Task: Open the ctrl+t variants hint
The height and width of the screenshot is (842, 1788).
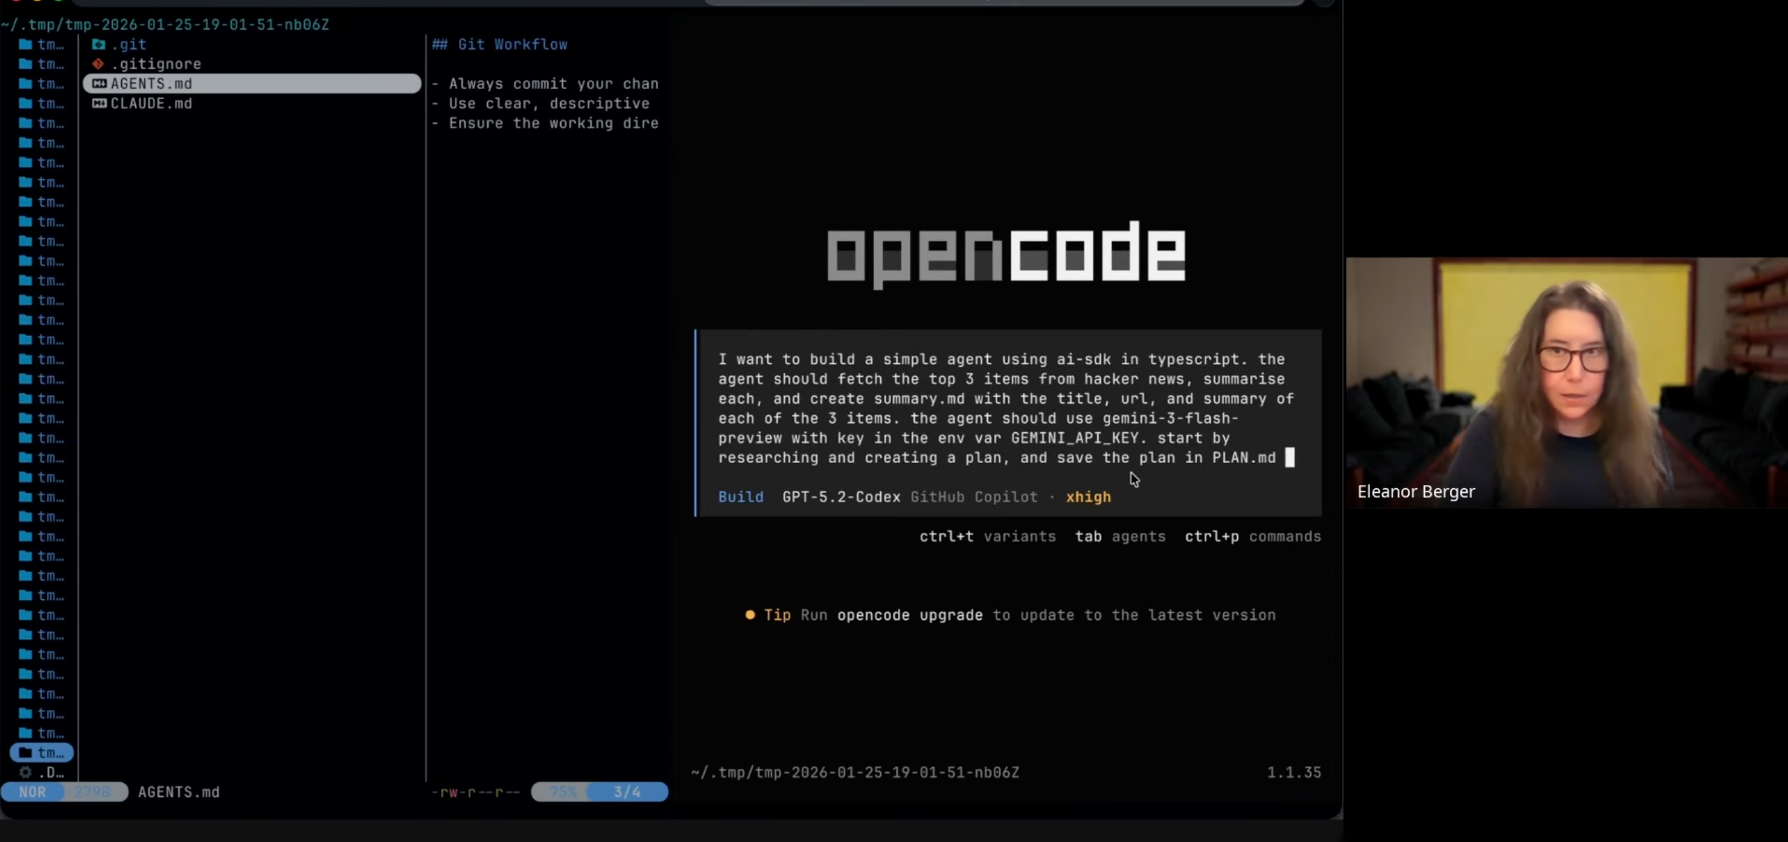Action: tap(987, 536)
